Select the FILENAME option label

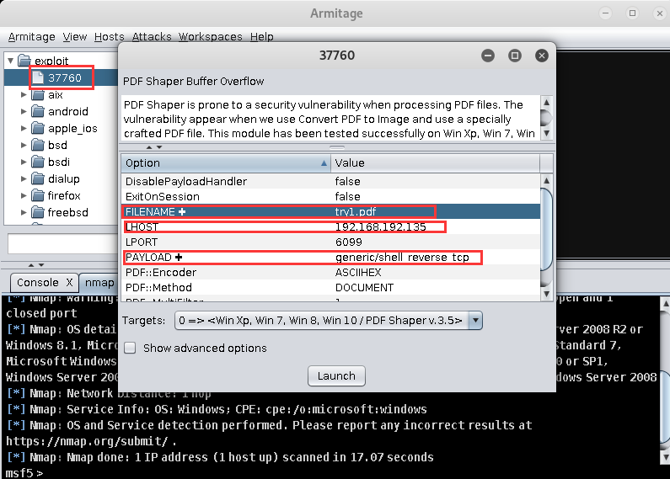(x=150, y=212)
